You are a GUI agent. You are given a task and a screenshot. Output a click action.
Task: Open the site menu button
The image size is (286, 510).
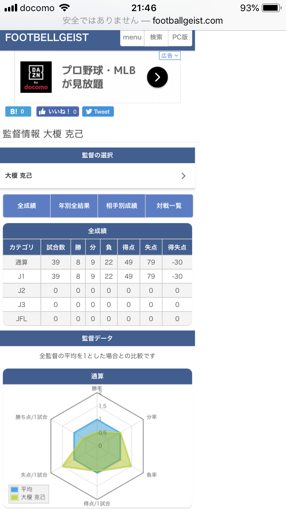coord(132,37)
